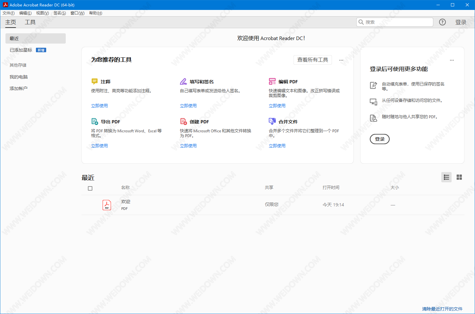This screenshot has width=475, height=314.
Task: Sort by the 名称 column header
Action: [125, 187]
